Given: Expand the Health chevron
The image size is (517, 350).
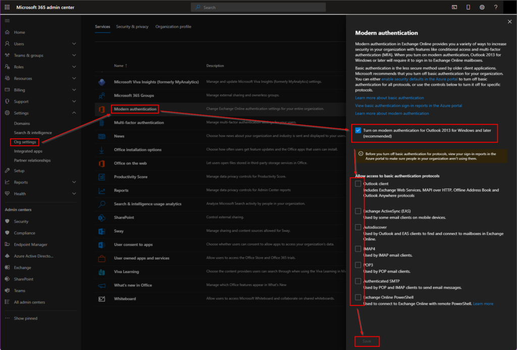Looking at the screenshot, I should (74, 193).
